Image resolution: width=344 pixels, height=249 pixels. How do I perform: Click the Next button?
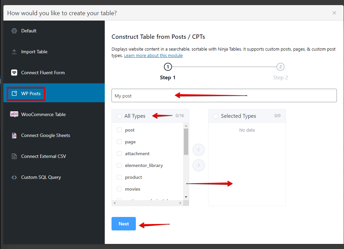coord(124,224)
